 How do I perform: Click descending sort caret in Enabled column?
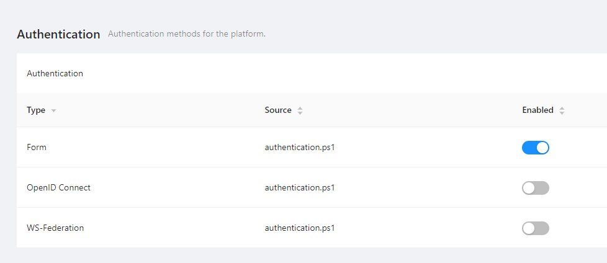(562, 113)
